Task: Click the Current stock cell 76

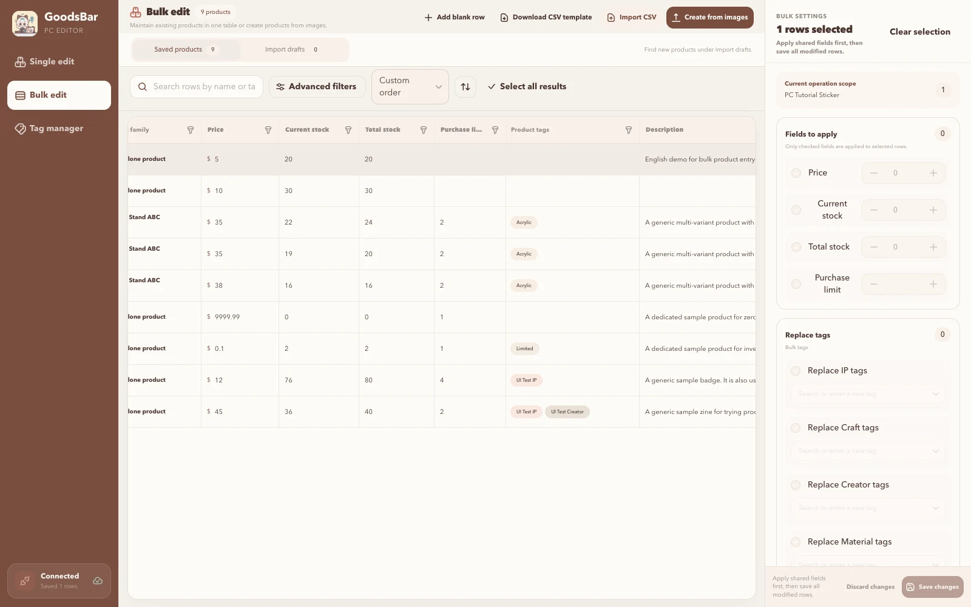Action: pyautogui.click(x=319, y=381)
